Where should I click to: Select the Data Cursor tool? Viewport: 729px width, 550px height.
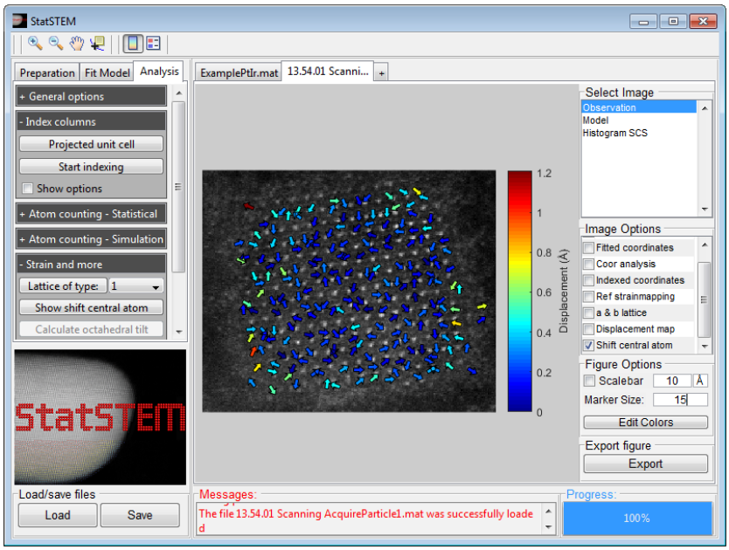point(97,43)
